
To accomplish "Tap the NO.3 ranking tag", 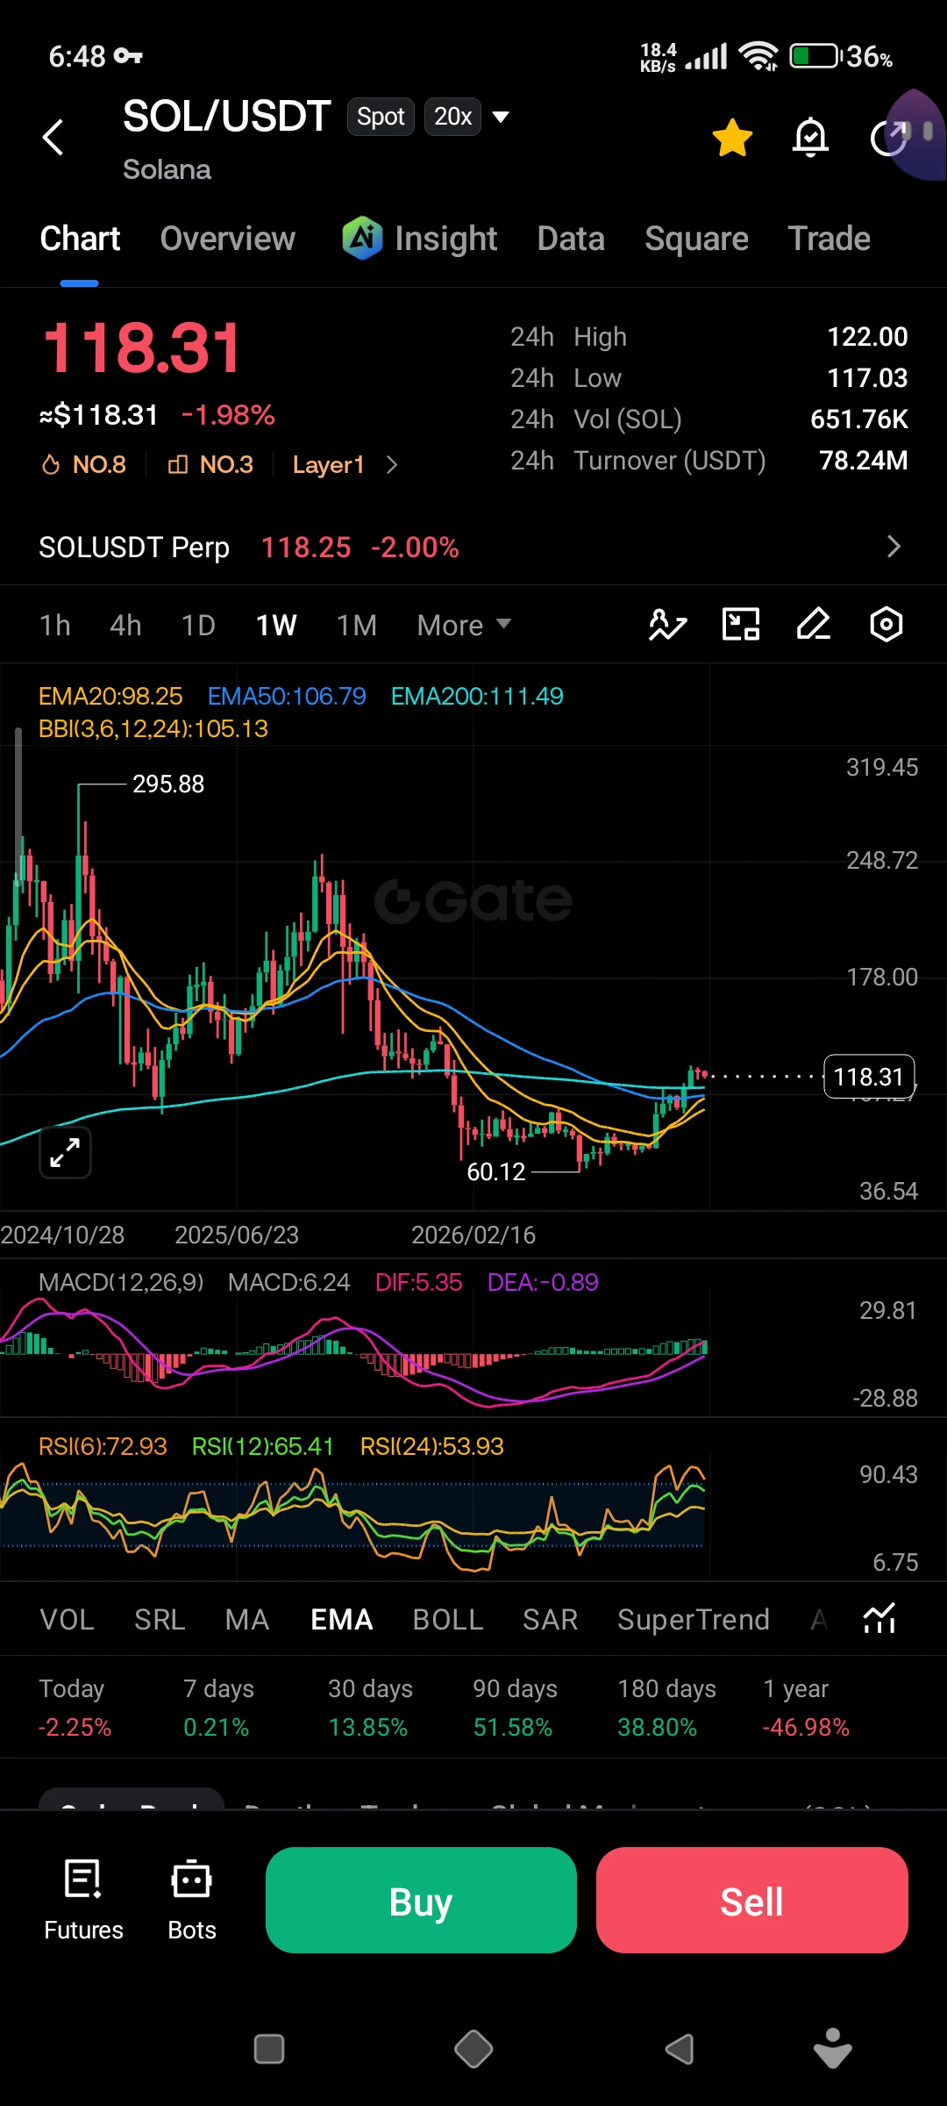I will 210,465.
